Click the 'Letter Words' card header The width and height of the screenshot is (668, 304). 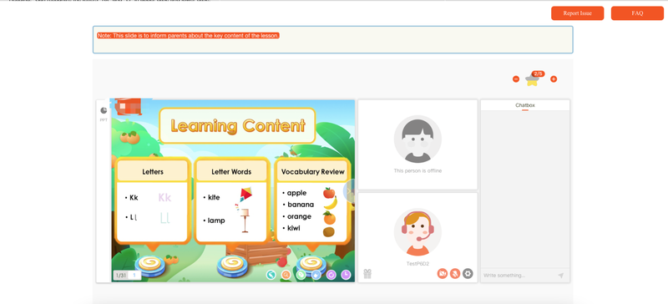click(x=231, y=171)
